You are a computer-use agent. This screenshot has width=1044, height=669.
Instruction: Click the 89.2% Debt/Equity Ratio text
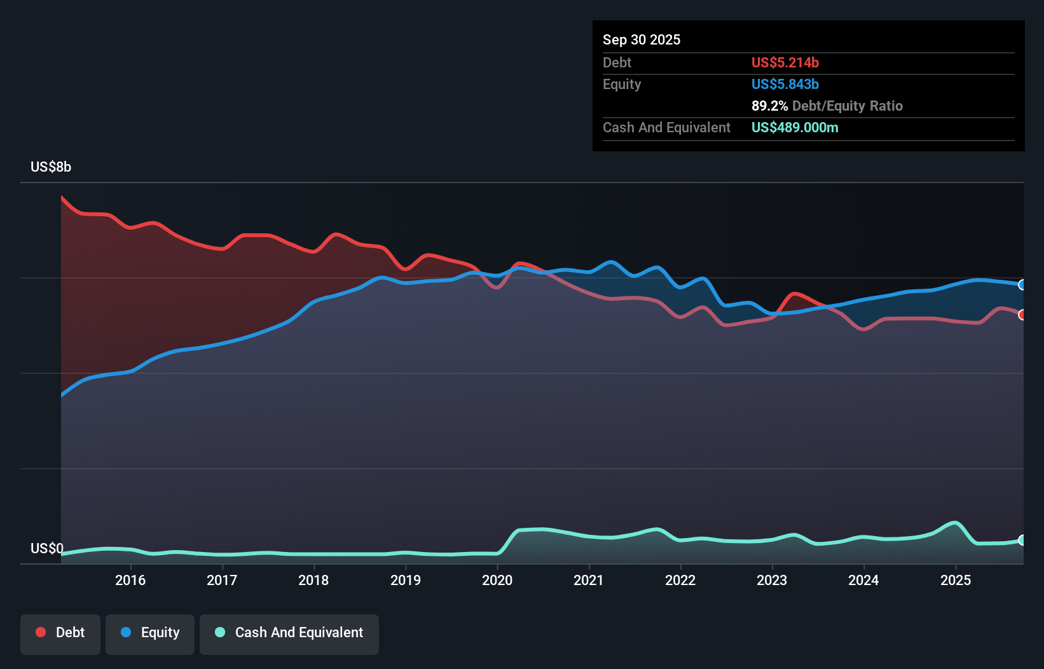(827, 106)
